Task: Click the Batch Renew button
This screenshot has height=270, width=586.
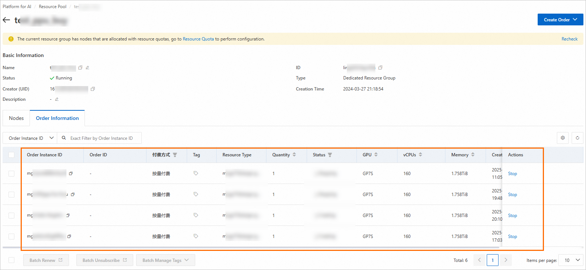Action: [46, 260]
